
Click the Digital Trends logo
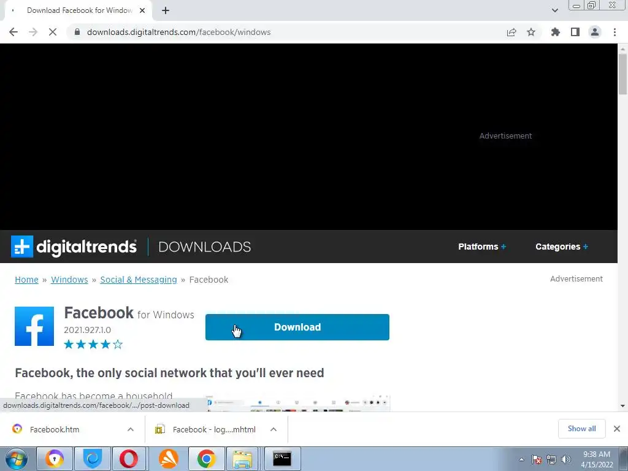(74, 247)
